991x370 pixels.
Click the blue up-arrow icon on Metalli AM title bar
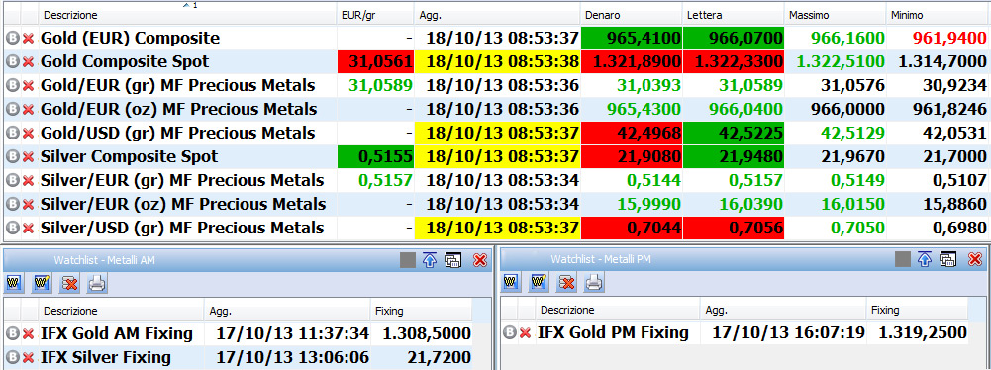(429, 260)
